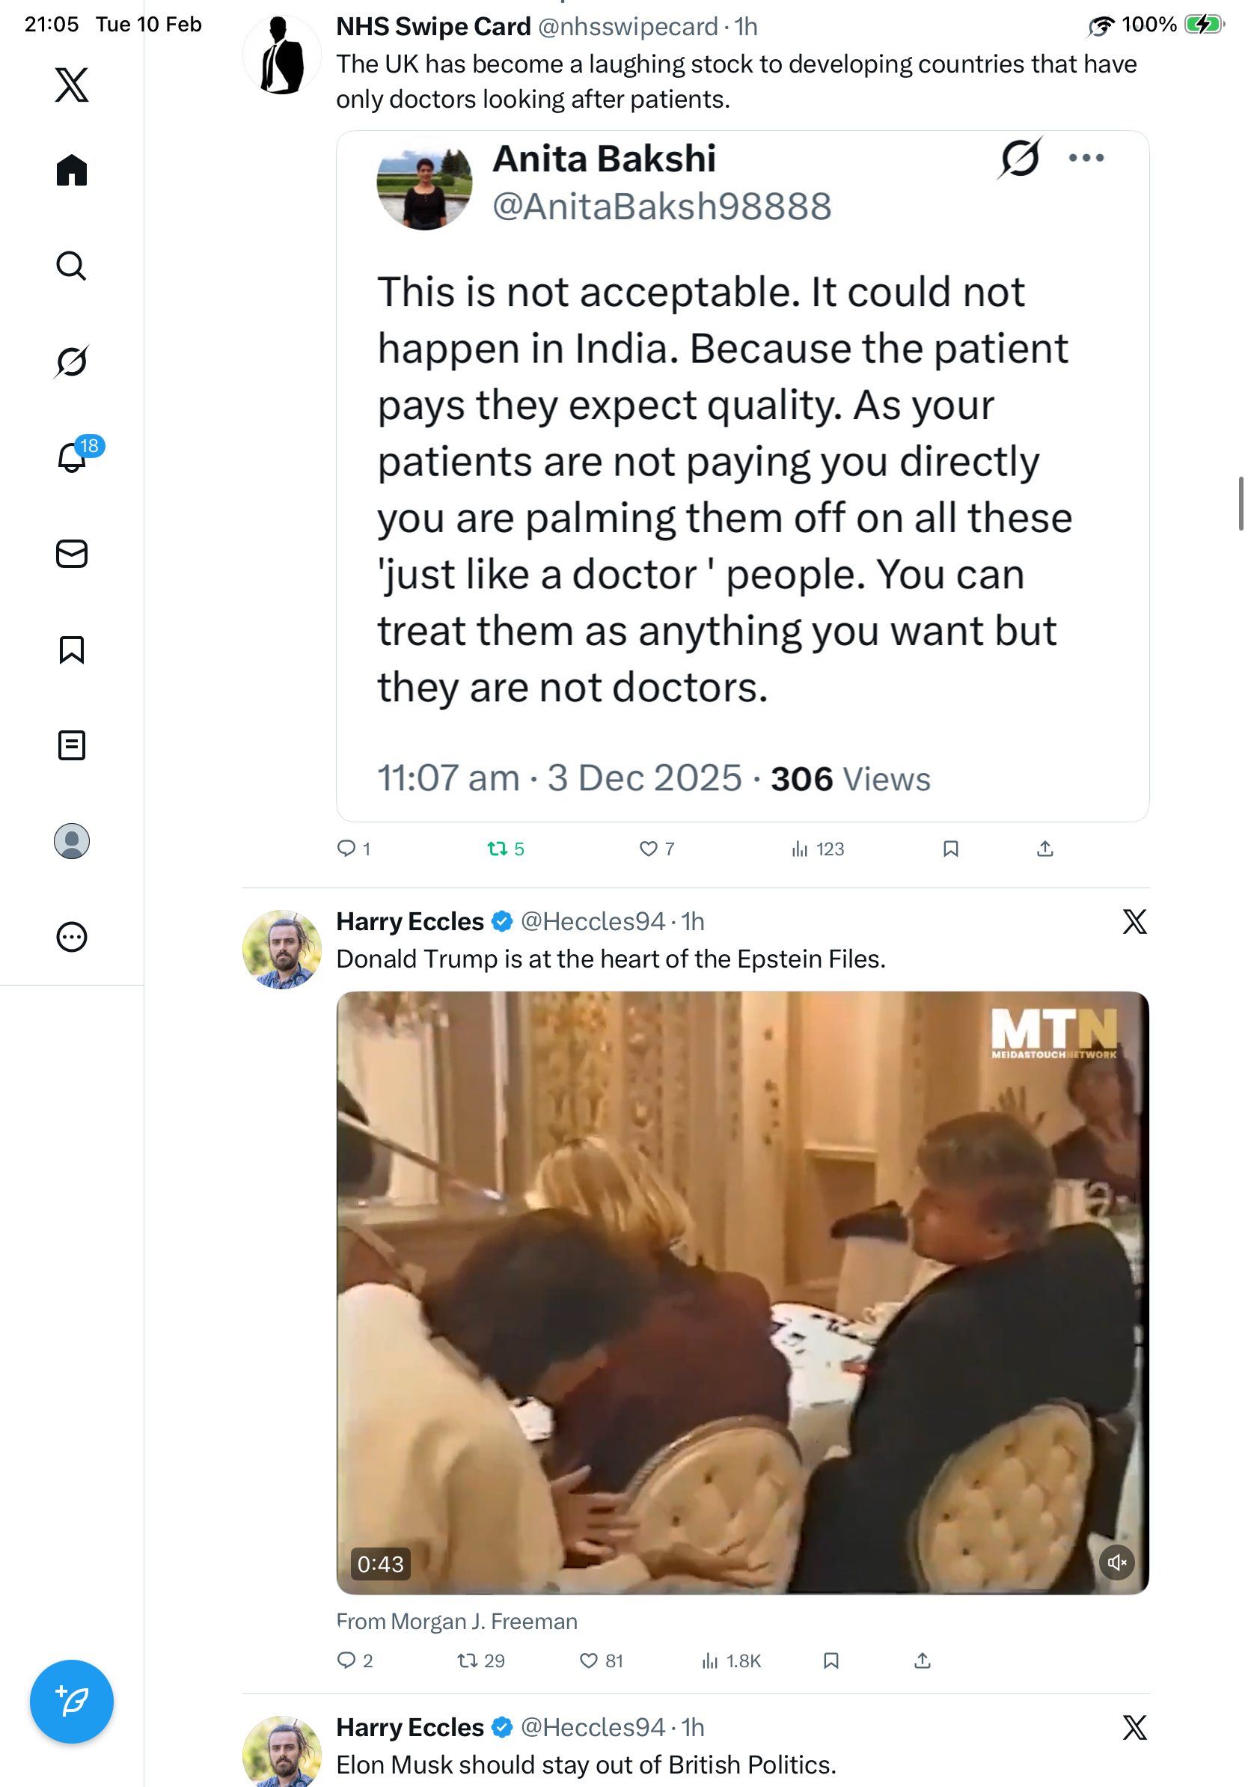Open the Search icon in sidebar
The image size is (1248, 1787).
tap(72, 266)
